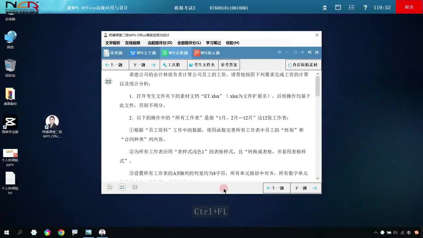Jump to question number 23
The height and width of the screenshot is (238, 423).
point(135,187)
